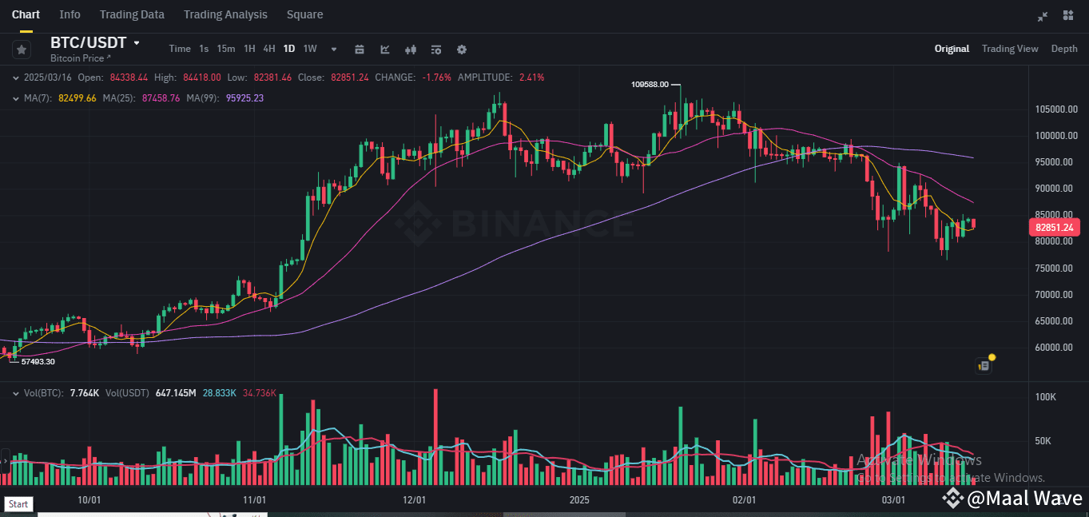Select the 1H interval

249,49
